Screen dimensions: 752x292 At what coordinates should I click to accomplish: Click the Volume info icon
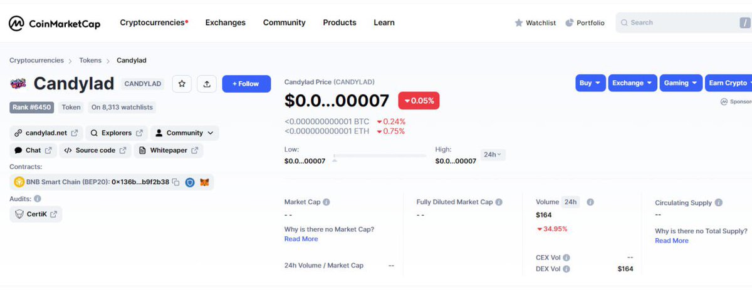click(x=590, y=203)
